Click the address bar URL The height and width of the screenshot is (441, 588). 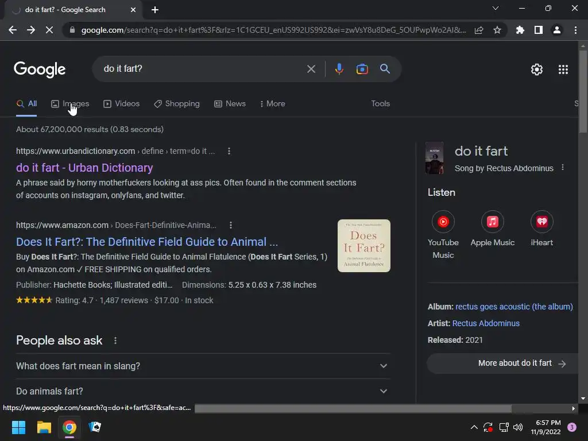point(274,30)
